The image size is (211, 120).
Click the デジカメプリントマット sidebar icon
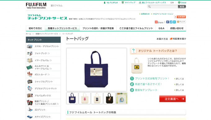[x=30, y=88]
